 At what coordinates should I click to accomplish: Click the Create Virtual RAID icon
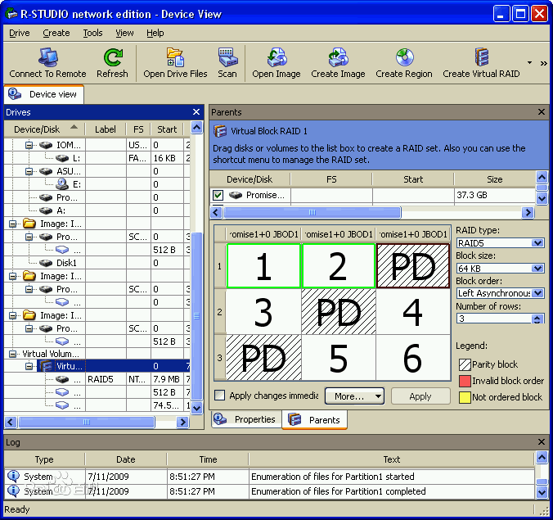481,58
